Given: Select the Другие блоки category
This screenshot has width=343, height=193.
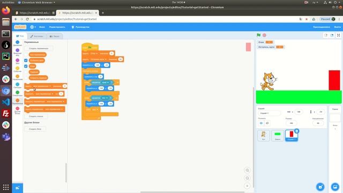Looking at the screenshot, I should point(18,110).
